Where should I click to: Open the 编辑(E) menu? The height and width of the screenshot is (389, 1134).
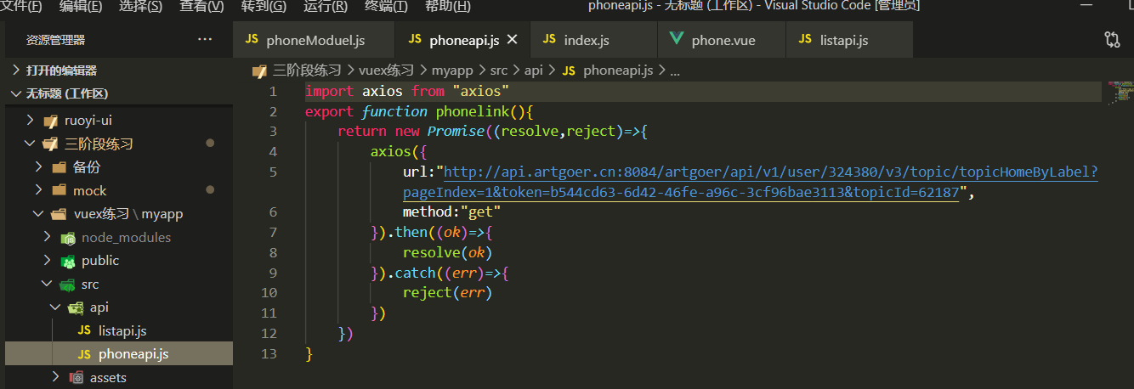[81, 6]
